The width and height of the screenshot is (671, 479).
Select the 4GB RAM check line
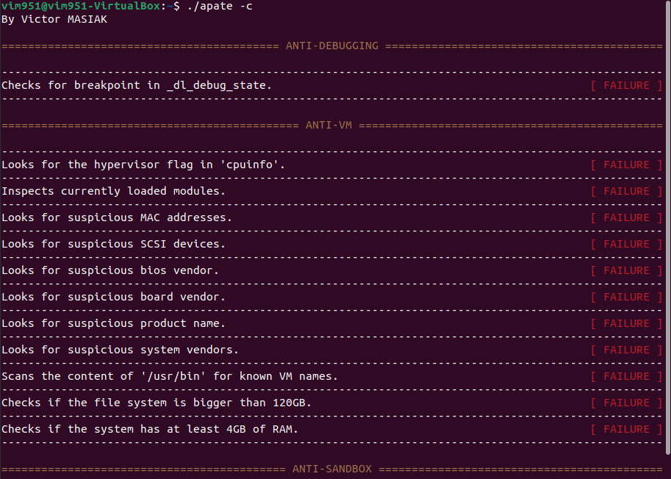pos(147,428)
